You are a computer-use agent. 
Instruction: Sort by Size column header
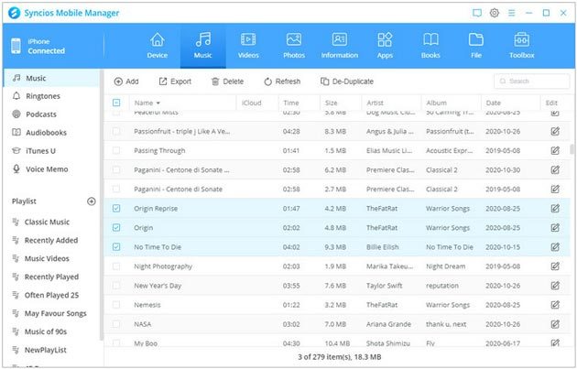[332, 103]
